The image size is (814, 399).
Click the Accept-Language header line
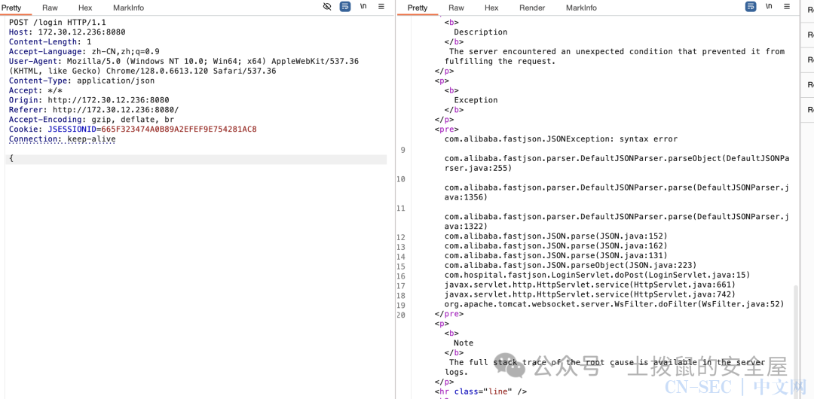(84, 51)
